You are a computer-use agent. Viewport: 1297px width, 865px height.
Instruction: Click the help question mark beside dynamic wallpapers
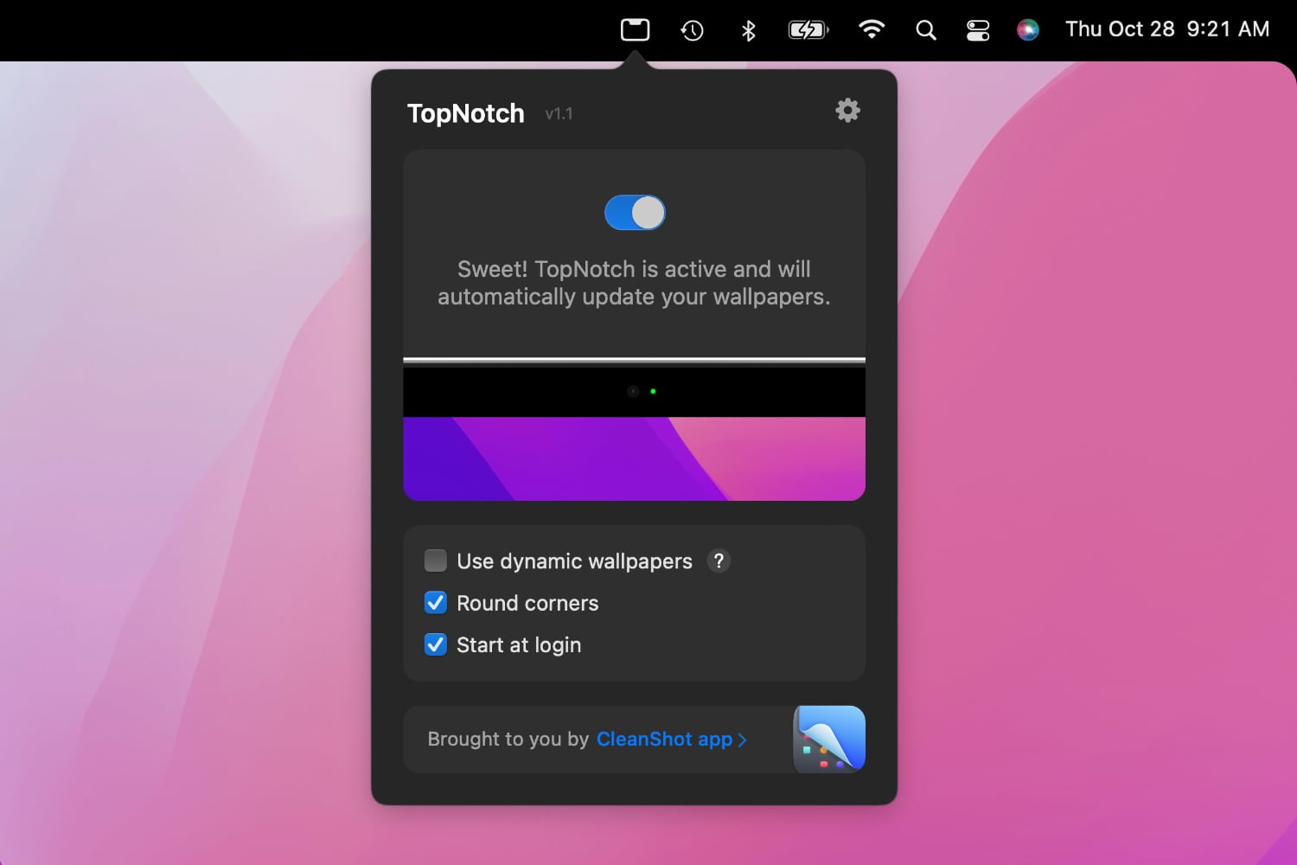[x=719, y=561]
